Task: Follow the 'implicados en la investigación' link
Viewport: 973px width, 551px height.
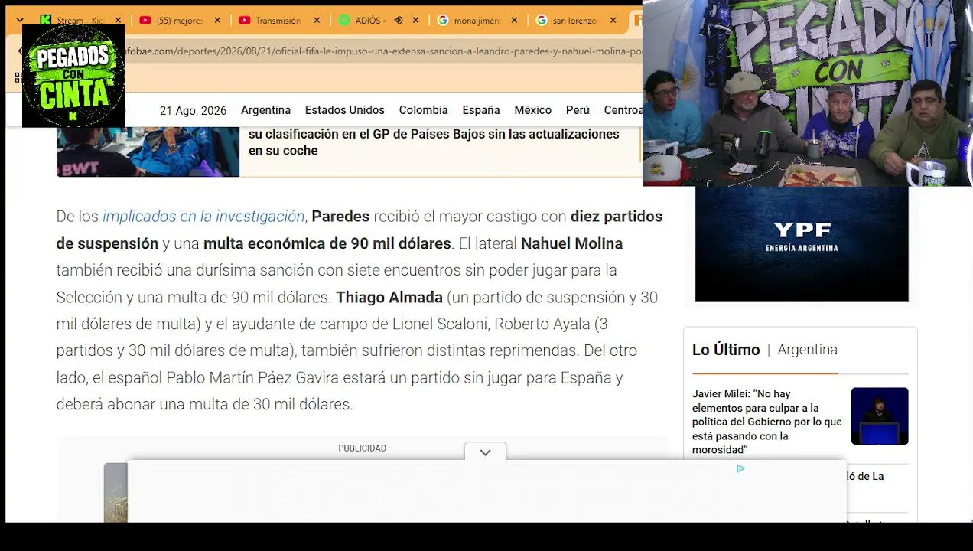Action: [x=203, y=217]
